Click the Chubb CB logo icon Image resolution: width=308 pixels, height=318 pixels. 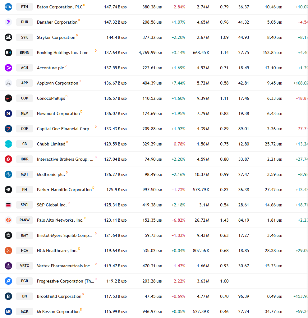pyautogui.click(x=8, y=144)
